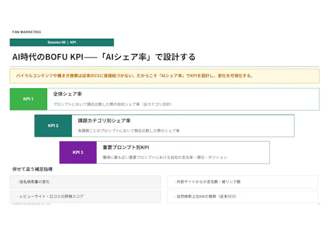Select the レビューサイト・口コミの評価スコア item

[85, 197]
